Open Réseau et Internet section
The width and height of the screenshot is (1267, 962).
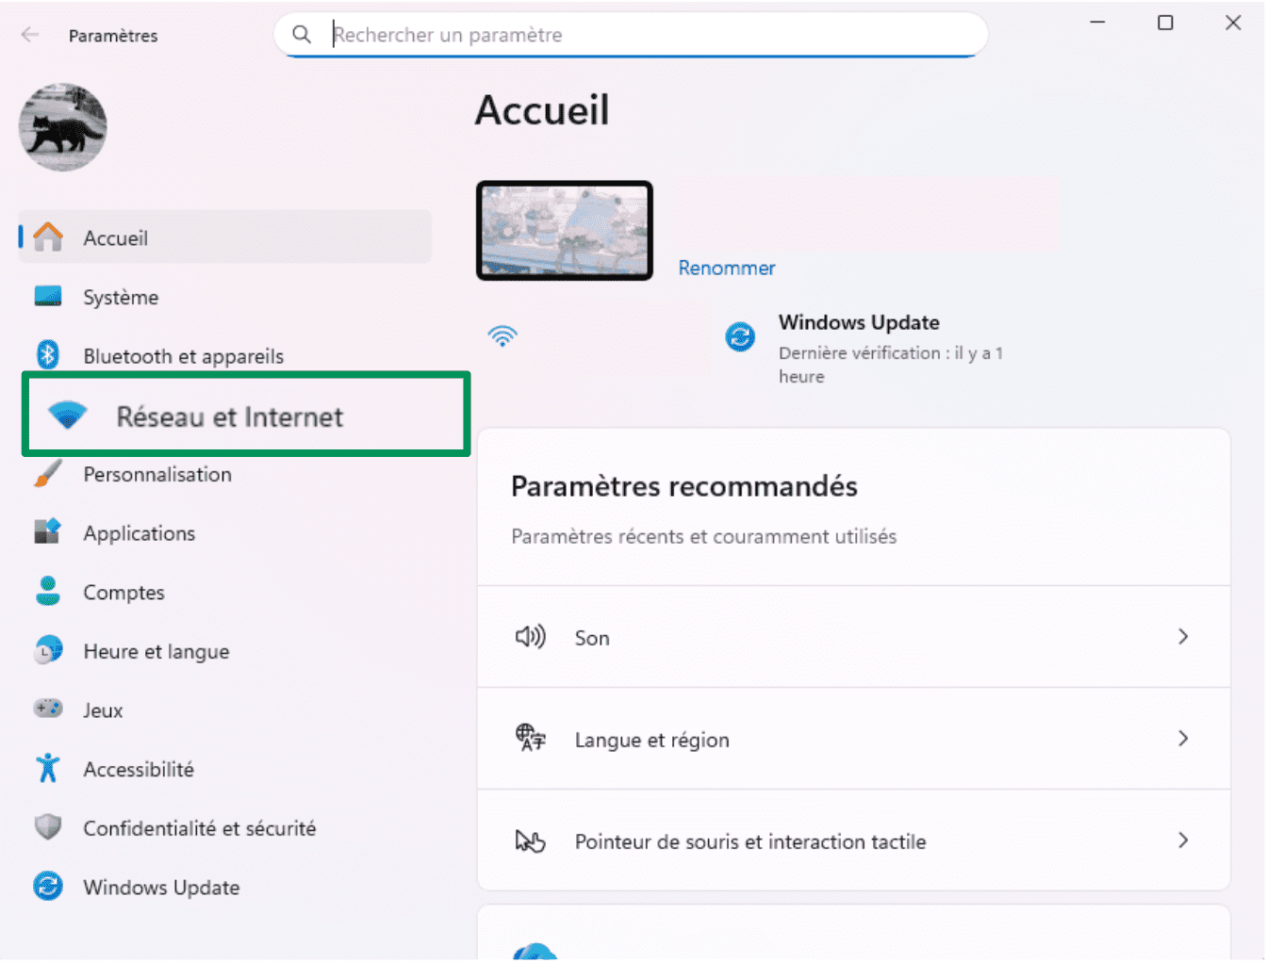(229, 416)
